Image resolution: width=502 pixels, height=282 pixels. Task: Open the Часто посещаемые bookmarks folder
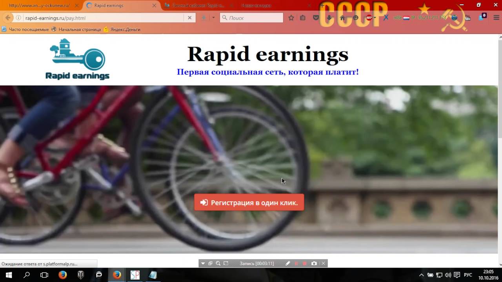click(x=25, y=29)
